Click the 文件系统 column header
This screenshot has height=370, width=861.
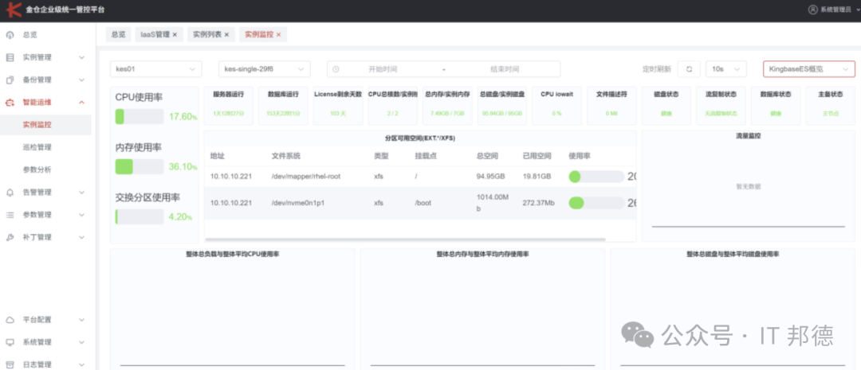(285, 156)
